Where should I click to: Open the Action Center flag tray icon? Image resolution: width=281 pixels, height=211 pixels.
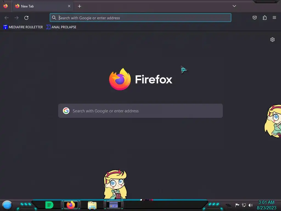(x=237, y=205)
